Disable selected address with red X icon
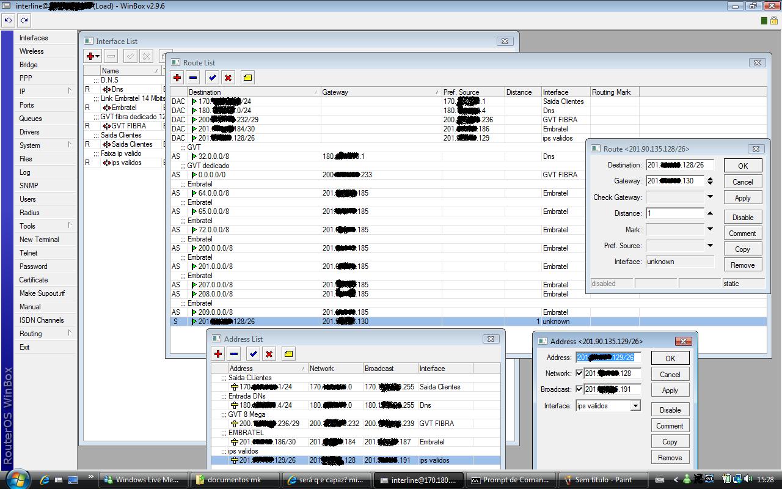 click(269, 354)
